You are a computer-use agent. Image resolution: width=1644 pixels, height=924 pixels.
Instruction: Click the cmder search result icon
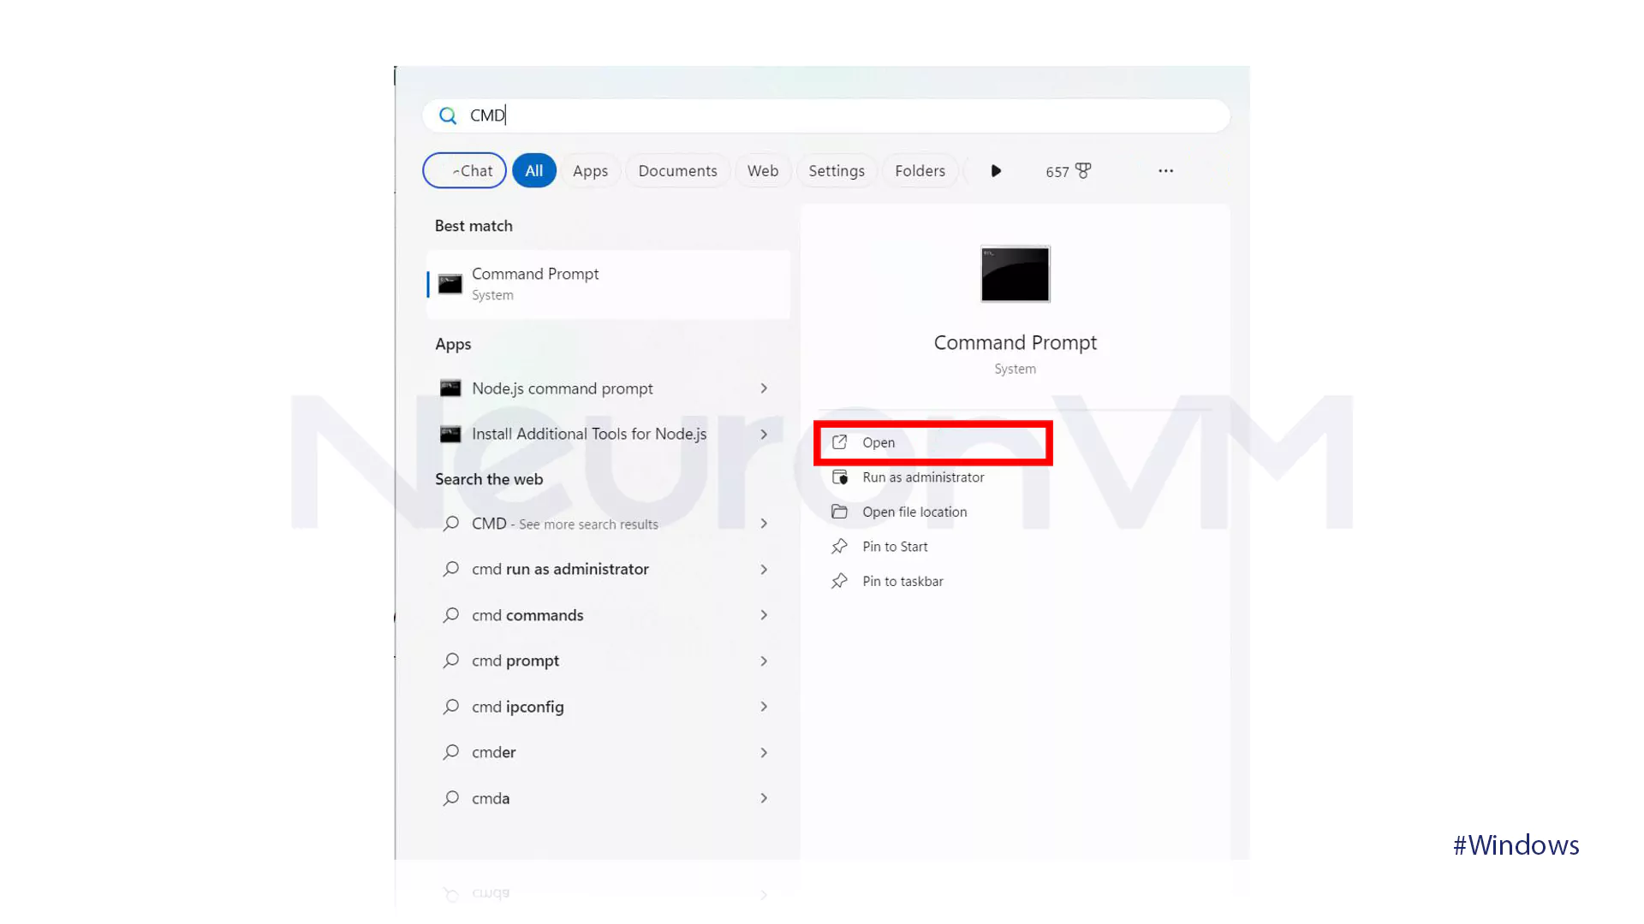[x=451, y=751]
